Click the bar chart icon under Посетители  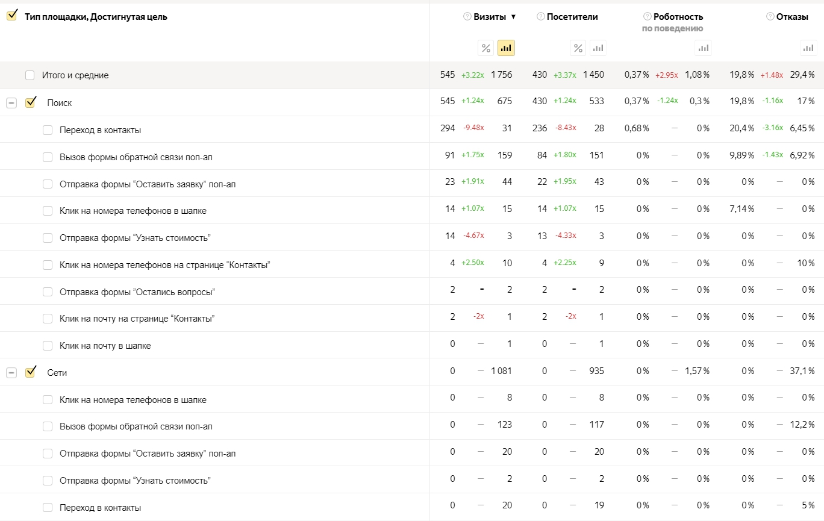(598, 48)
